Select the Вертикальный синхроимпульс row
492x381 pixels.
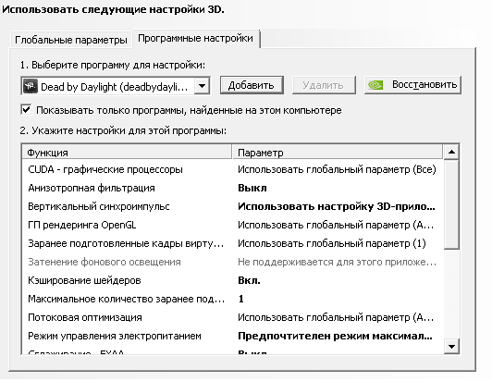[233, 206]
